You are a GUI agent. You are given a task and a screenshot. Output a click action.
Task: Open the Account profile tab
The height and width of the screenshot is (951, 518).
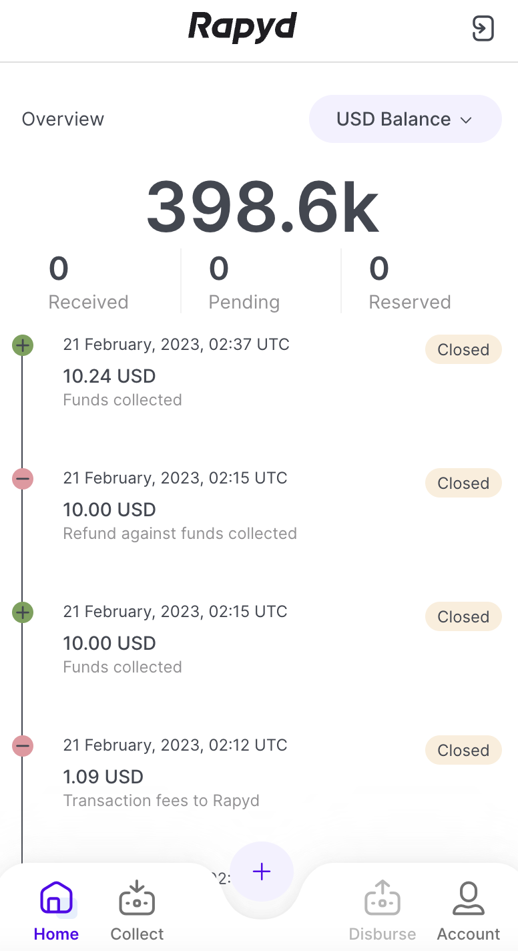[468, 910]
